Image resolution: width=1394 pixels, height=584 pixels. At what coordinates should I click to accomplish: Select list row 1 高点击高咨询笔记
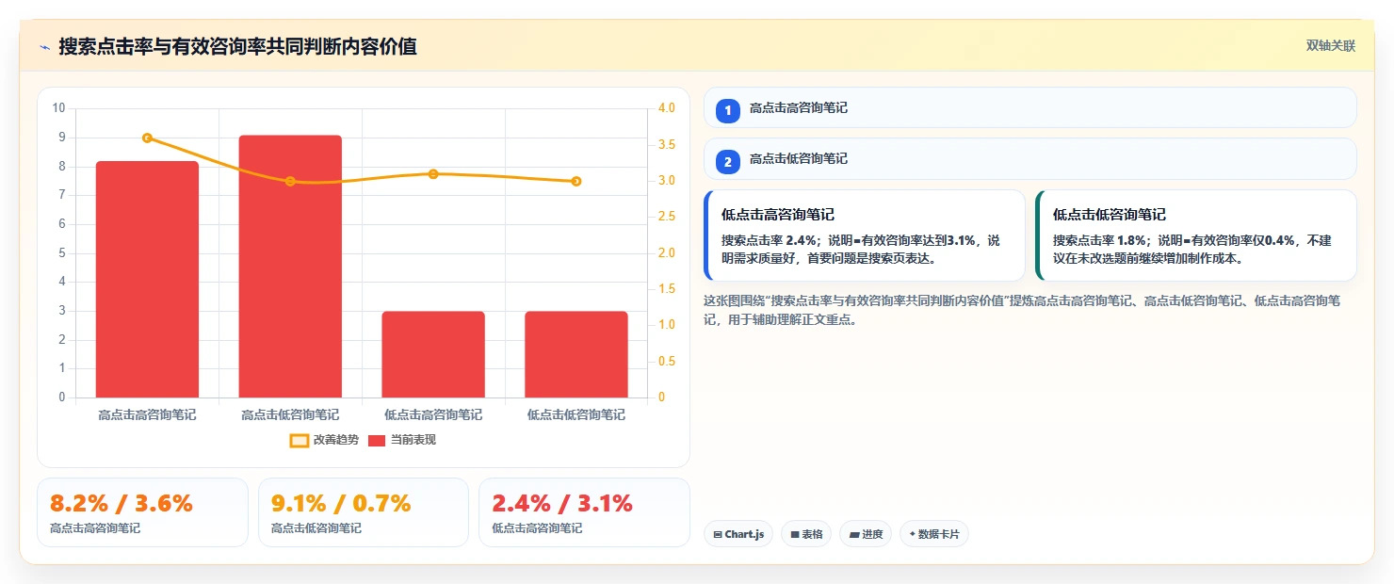point(1029,107)
